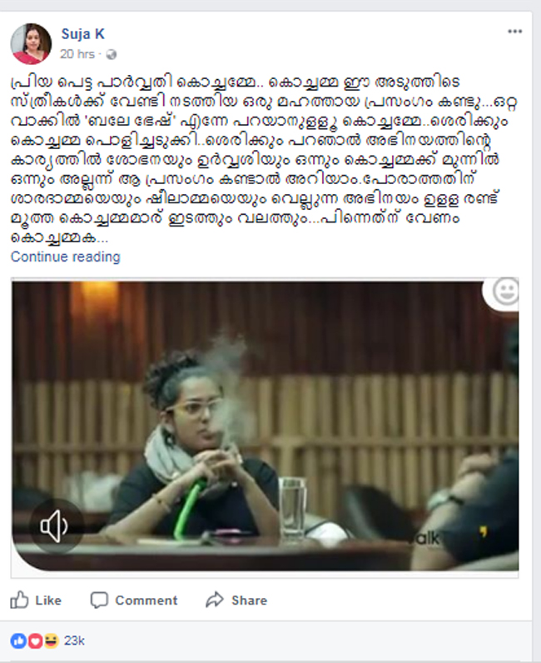The height and width of the screenshot is (663, 541).
Task: Open the three-dot post options menu
Action: (515, 32)
